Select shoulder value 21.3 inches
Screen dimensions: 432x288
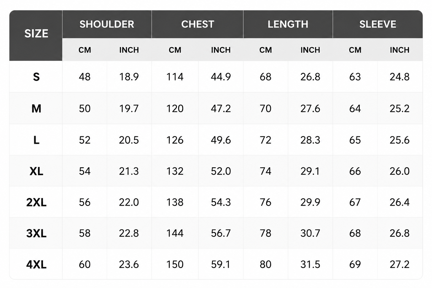point(129,171)
